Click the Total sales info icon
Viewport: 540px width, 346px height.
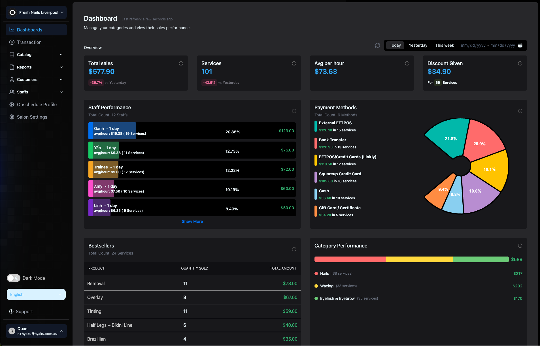(181, 63)
